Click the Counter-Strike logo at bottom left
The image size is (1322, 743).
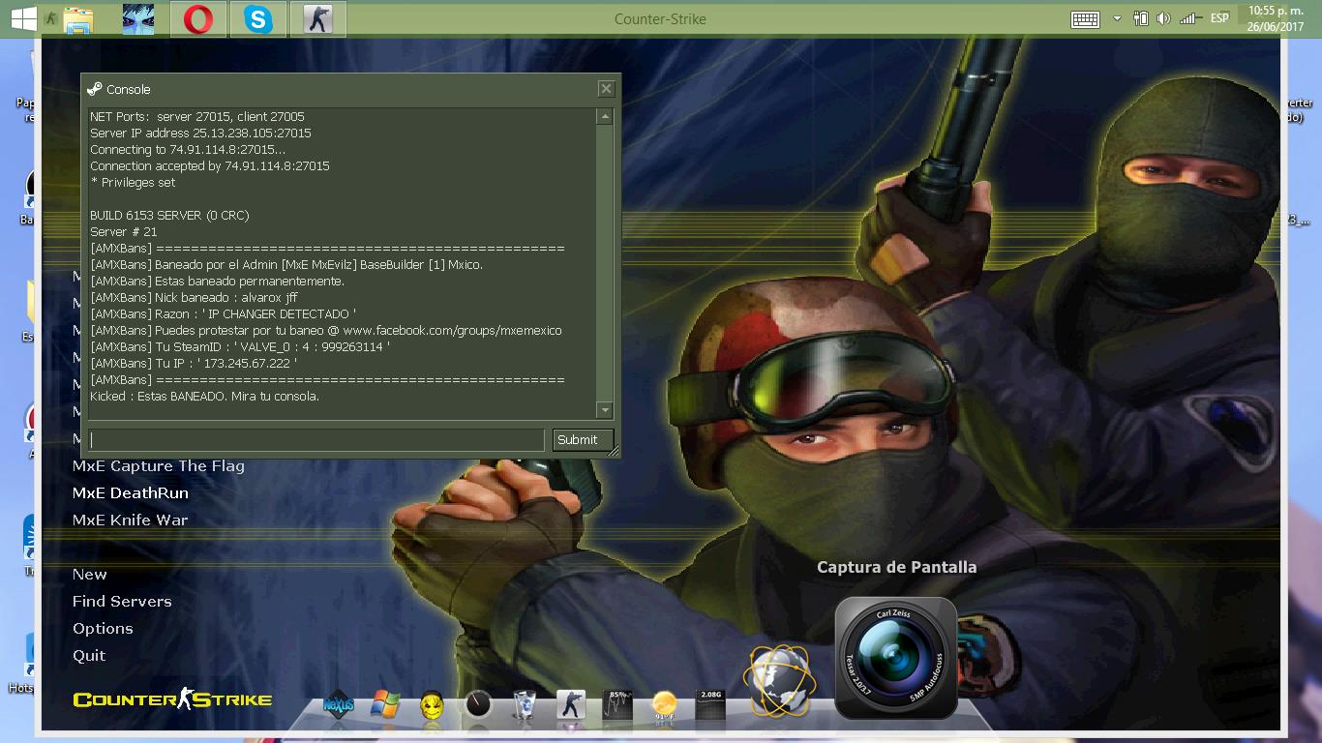pos(172,699)
